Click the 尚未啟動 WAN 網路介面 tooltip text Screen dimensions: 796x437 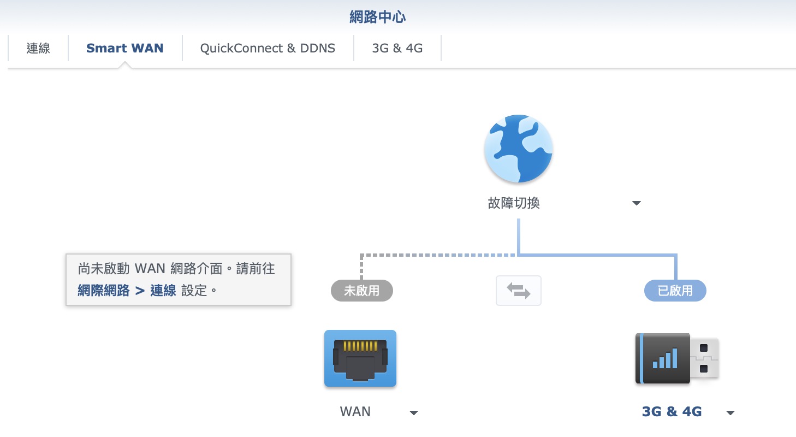[x=176, y=269]
